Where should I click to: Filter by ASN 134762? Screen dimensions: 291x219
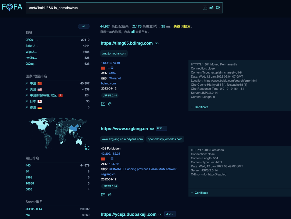114,164
